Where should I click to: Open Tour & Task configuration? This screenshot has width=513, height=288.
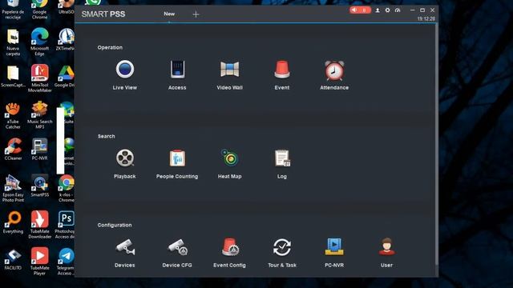(281, 253)
